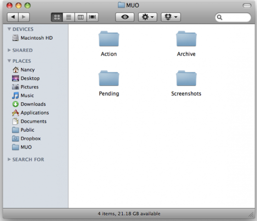Click the Quick Look eye button

[125, 17]
